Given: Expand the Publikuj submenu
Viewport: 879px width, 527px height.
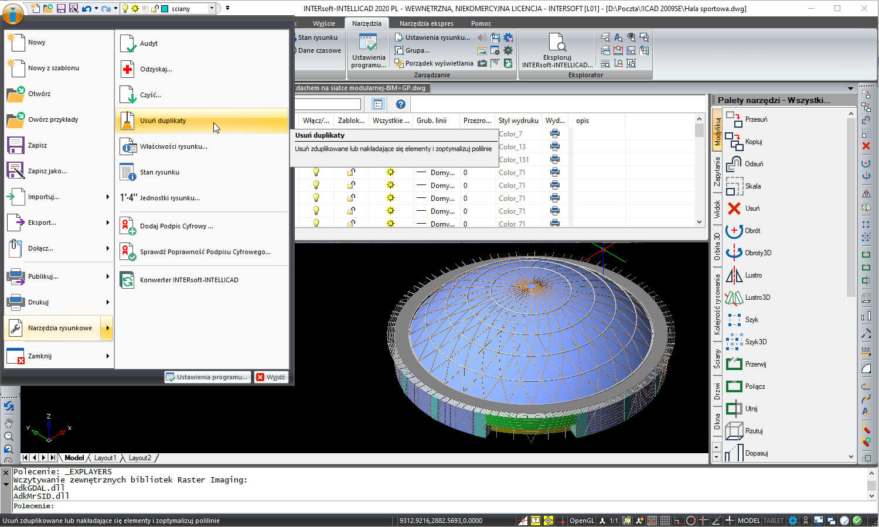Looking at the screenshot, I should pyautogui.click(x=59, y=276).
